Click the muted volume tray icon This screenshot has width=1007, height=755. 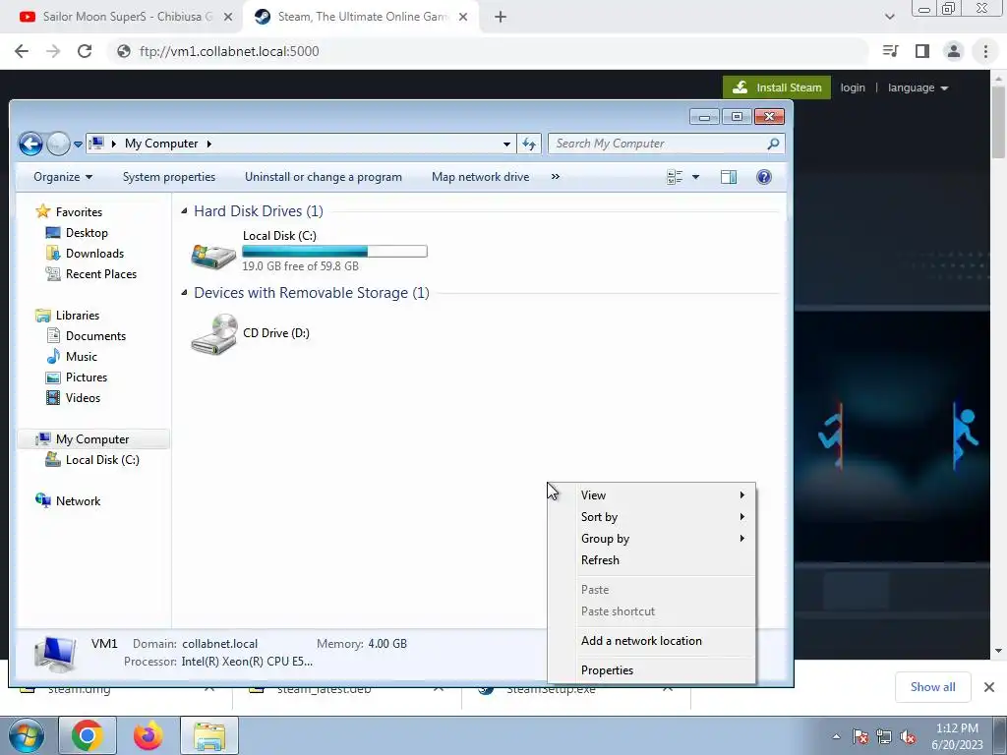tap(908, 737)
